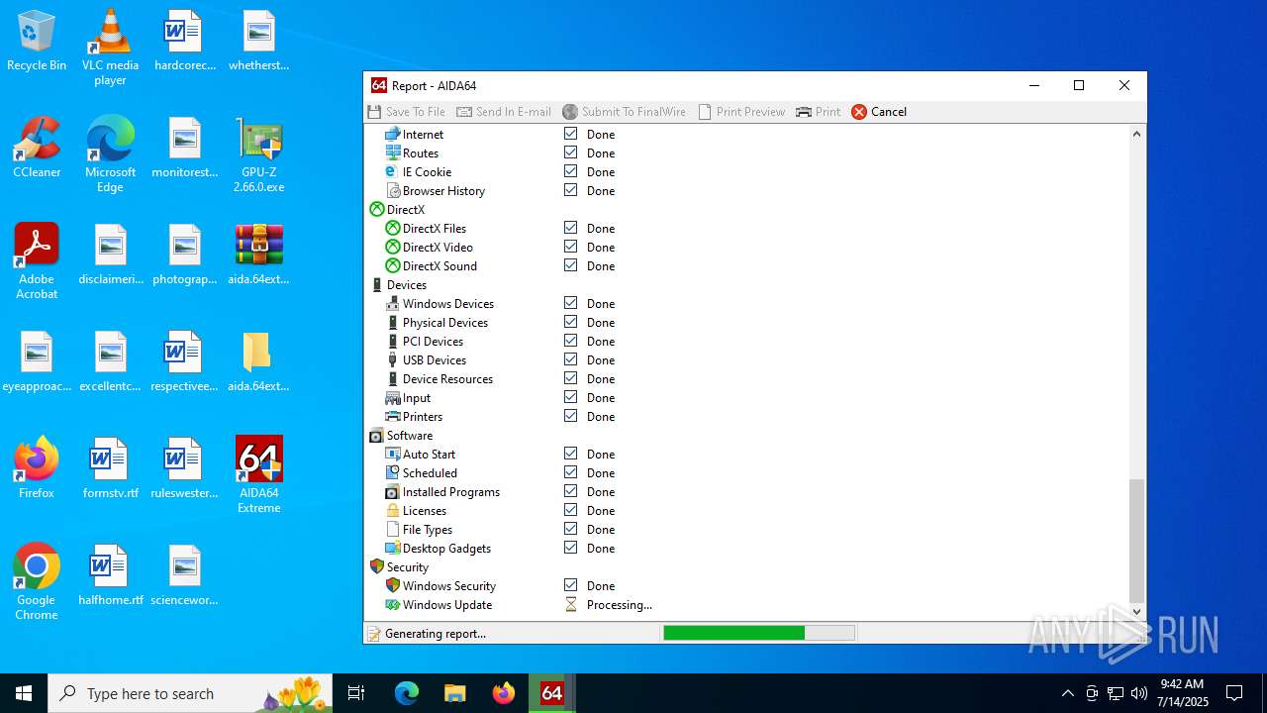The width and height of the screenshot is (1267, 713).
Task: Click the File Types page icon
Action: coord(392,529)
